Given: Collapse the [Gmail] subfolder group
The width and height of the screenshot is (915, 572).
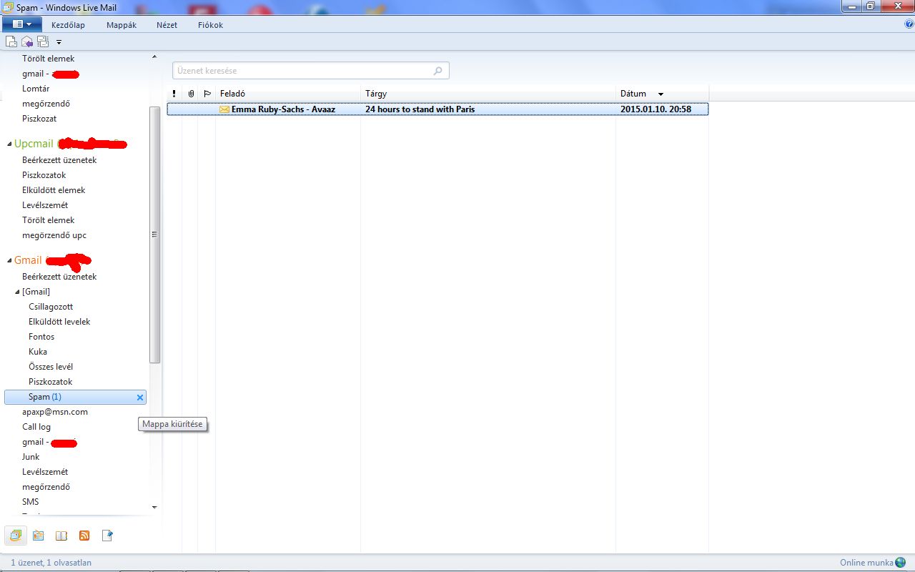Looking at the screenshot, I should [17, 292].
